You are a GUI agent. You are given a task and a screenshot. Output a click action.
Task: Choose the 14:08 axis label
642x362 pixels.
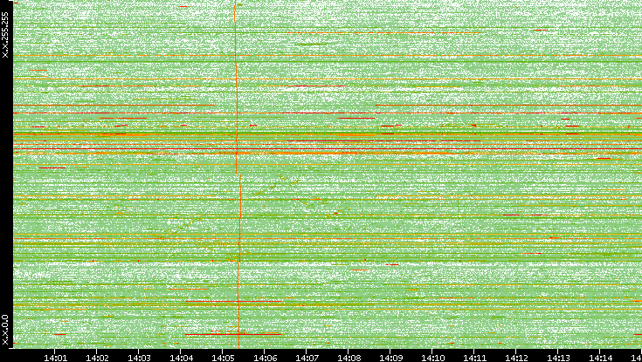click(x=349, y=358)
